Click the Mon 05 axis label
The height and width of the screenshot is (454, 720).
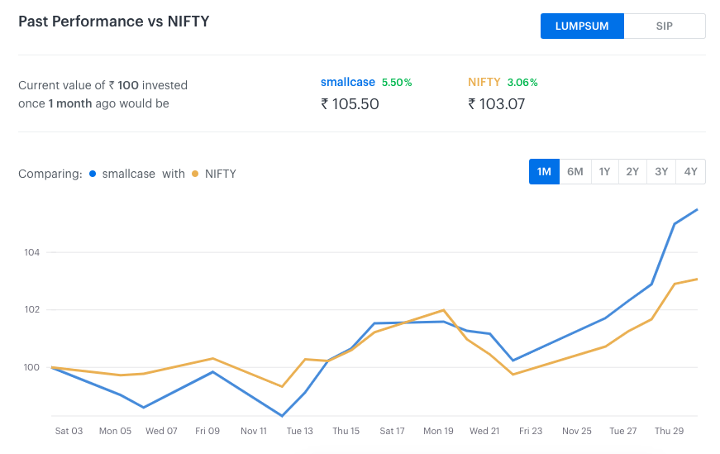tap(115, 431)
